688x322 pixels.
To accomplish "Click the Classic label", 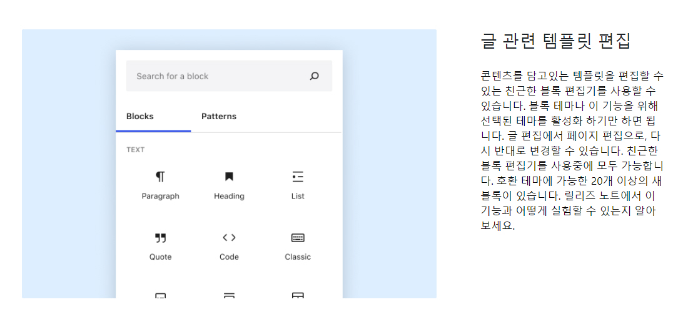I will pos(298,257).
